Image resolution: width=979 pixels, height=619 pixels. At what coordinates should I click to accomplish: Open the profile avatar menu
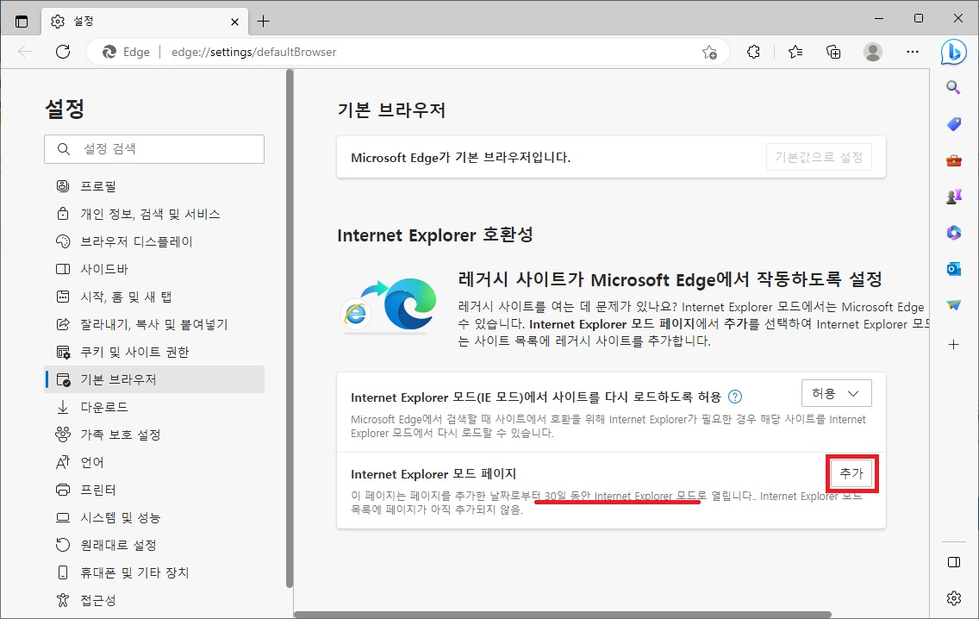pyautogui.click(x=873, y=52)
